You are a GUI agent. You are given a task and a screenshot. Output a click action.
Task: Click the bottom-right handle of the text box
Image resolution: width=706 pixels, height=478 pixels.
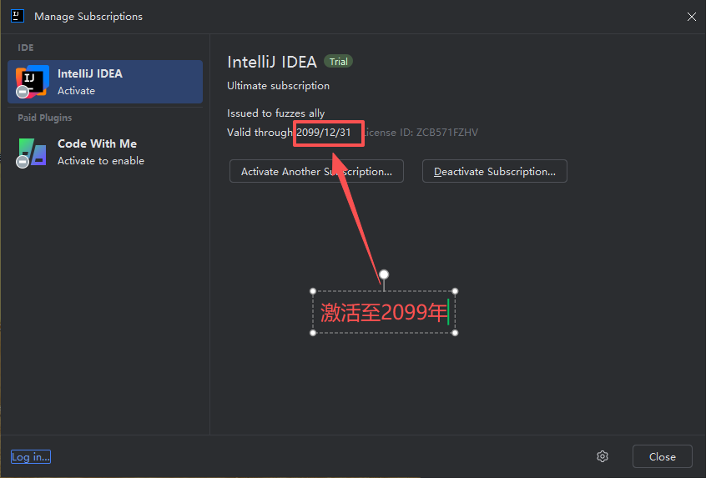pos(455,333)
